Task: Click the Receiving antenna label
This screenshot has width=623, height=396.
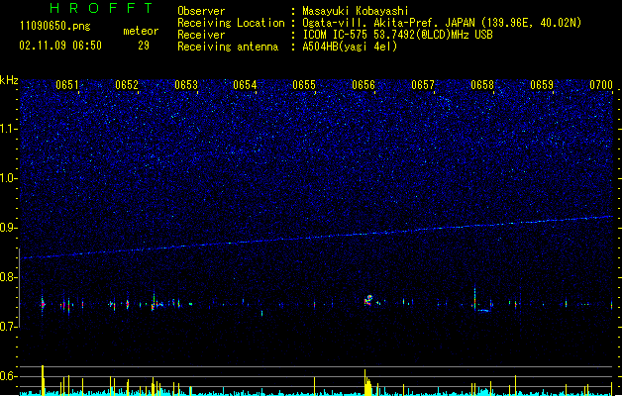Action: 228,47
